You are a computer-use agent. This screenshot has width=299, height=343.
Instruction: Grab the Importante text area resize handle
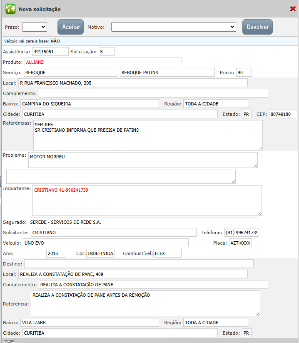[259, 213]
